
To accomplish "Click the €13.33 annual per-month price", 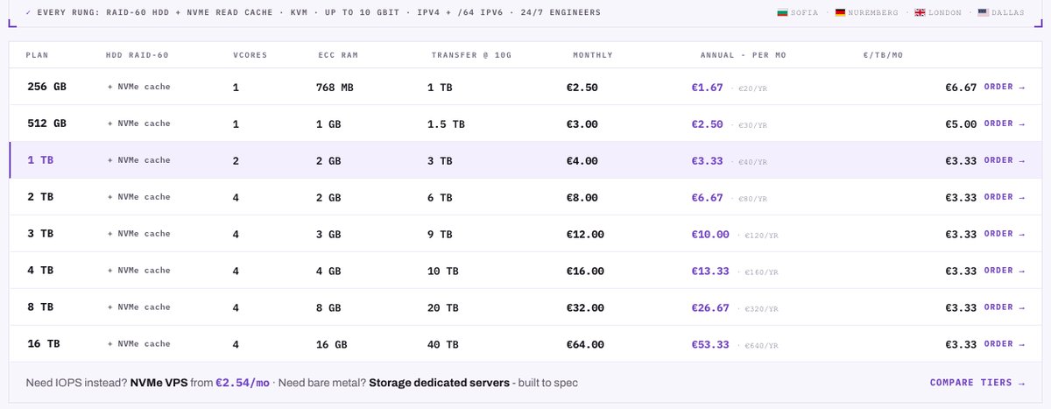I will (710, 271).
